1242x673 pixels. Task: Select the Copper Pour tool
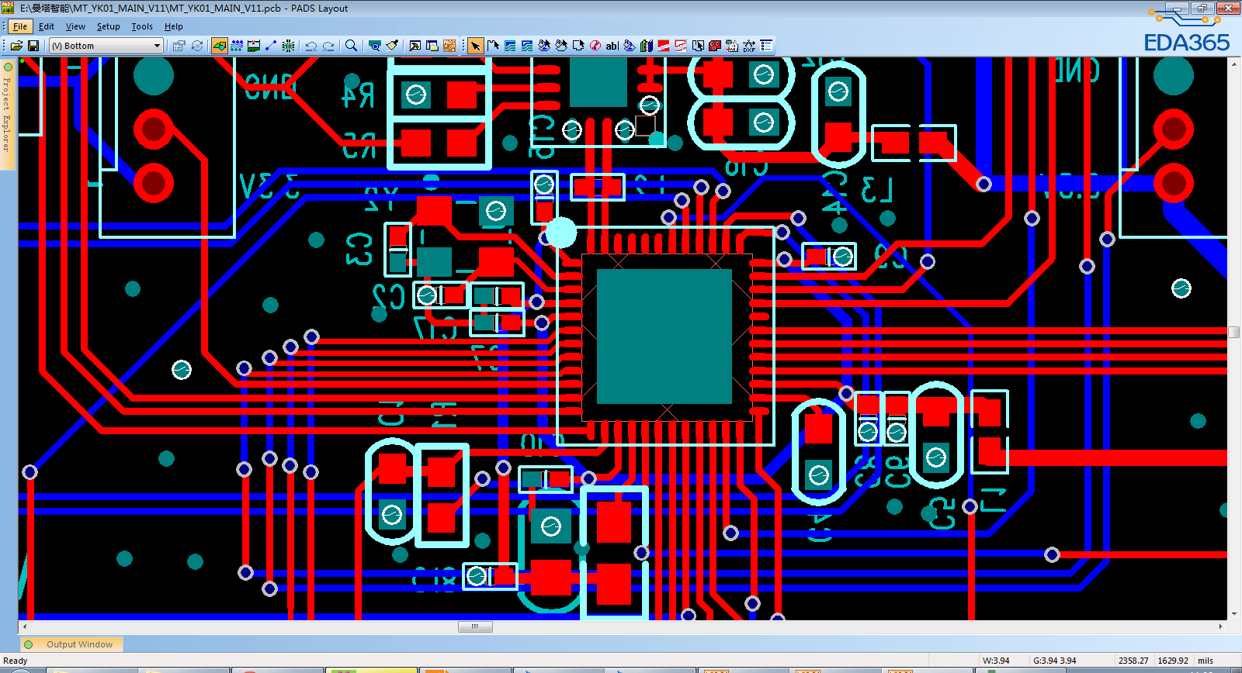[x=544, y=46]
